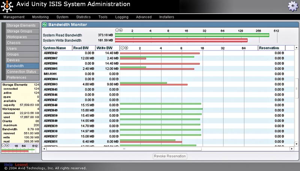Screen dimensions: 300x171
Task: Open the Advanced menu
Action: pos(144,17)
